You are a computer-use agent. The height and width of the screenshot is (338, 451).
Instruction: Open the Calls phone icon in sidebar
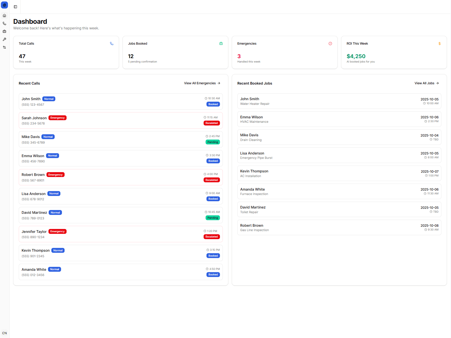(x=4, y=23)
